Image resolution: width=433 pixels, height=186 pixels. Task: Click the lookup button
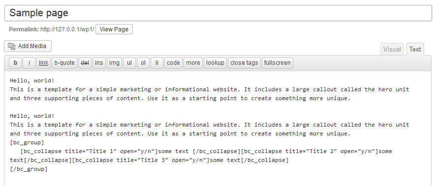215,63
